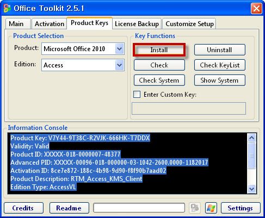Click the Activation ID line
265x218 pixels.
tap(88, 171)
